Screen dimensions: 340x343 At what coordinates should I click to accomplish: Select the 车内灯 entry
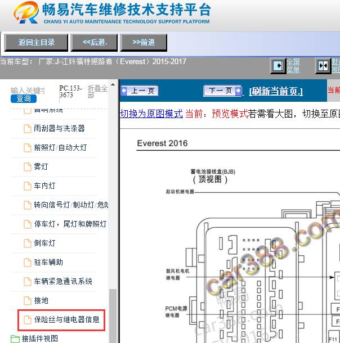coord(44,186)
